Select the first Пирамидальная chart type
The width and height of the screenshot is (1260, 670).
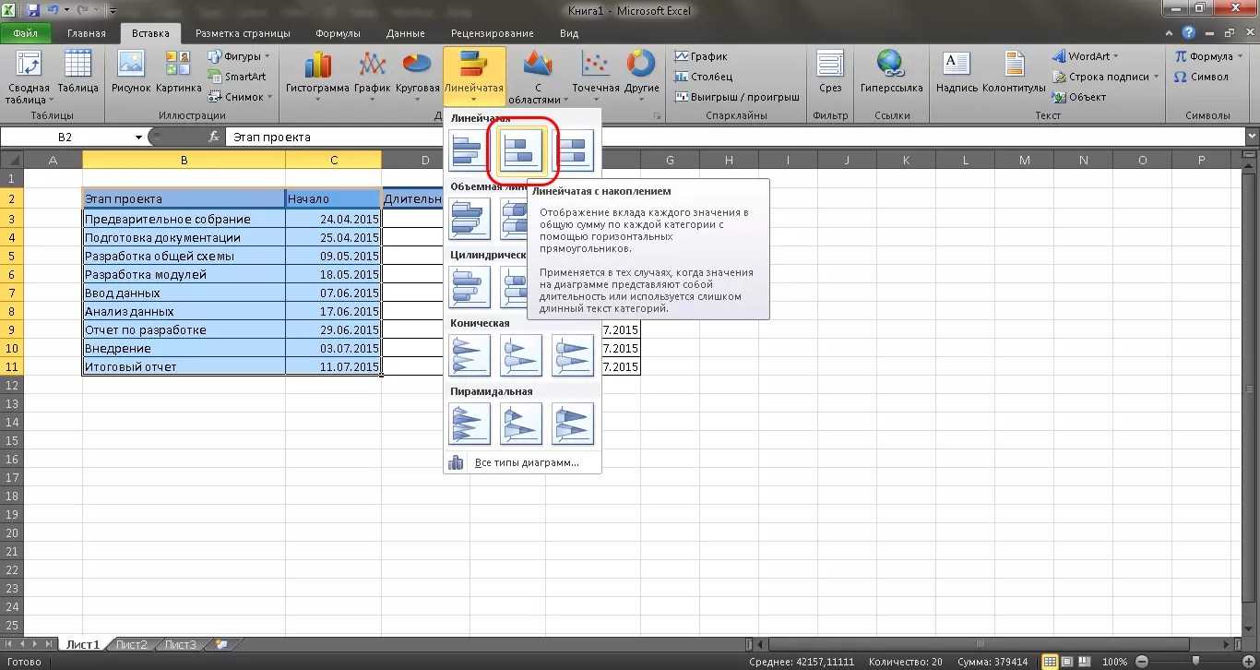pos(470,425)
